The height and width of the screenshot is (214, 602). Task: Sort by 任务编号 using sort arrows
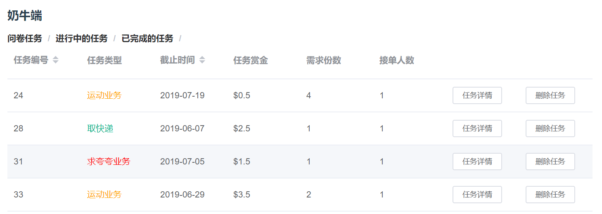click(x=55, y=60)
